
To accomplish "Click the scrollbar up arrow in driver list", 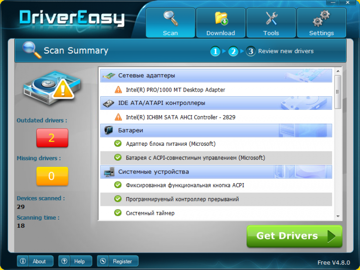I will [x=338, y=71].
